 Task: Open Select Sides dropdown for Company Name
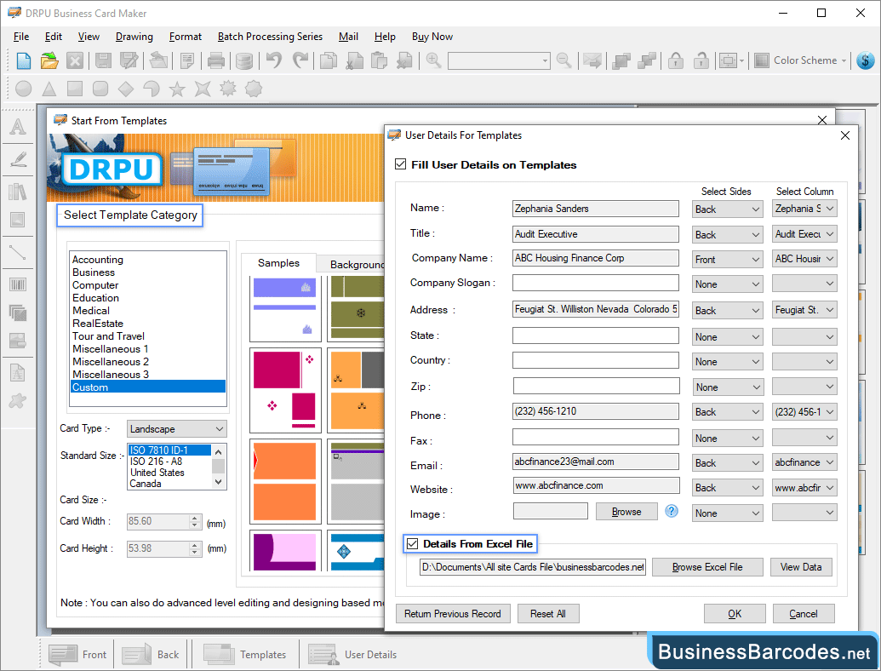click(727, 259)
